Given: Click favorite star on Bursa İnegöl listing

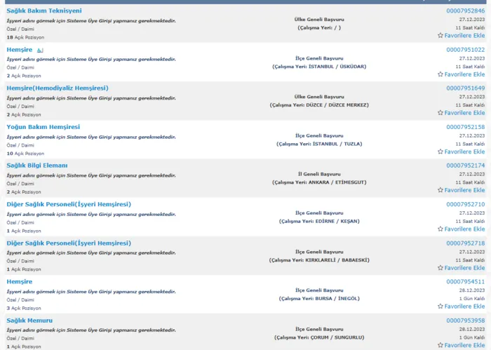Looking at the screenshot, I should [x=440, y=306].
